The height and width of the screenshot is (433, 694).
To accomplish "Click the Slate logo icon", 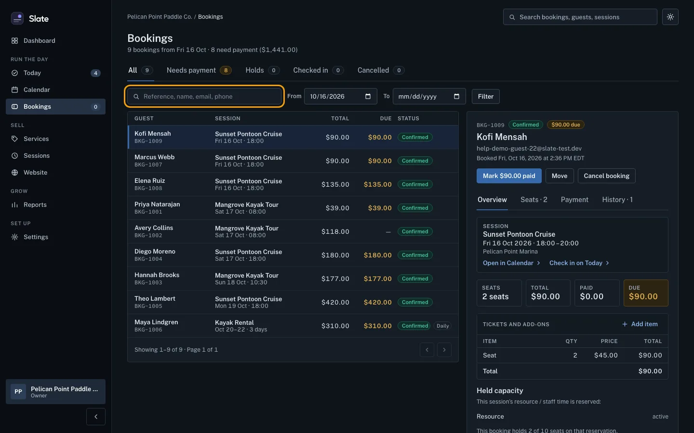I will pos(17,18).
